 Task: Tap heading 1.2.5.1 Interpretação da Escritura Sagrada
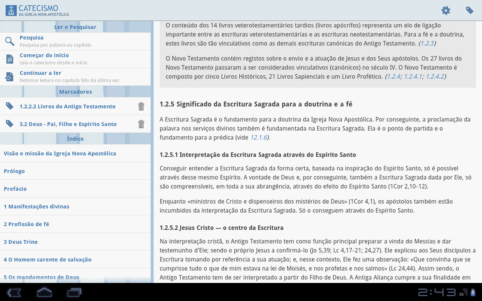coord(258,155)
